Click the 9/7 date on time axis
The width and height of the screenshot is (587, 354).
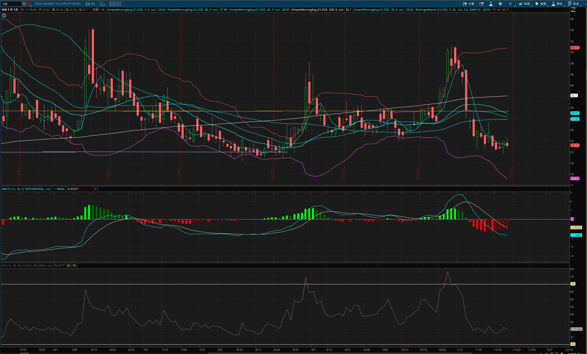tap(313, 350)
